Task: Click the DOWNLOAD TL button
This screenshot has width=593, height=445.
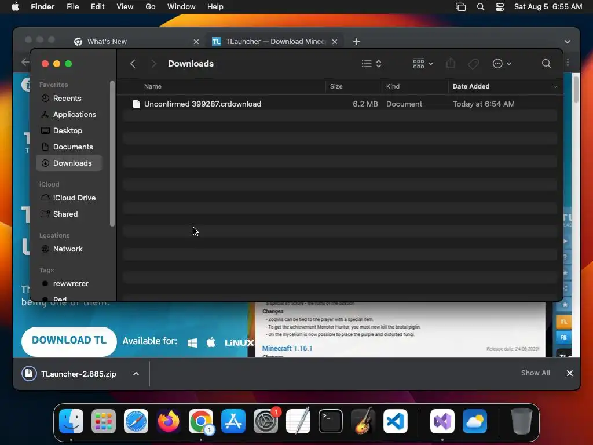Action: (69, 341)
